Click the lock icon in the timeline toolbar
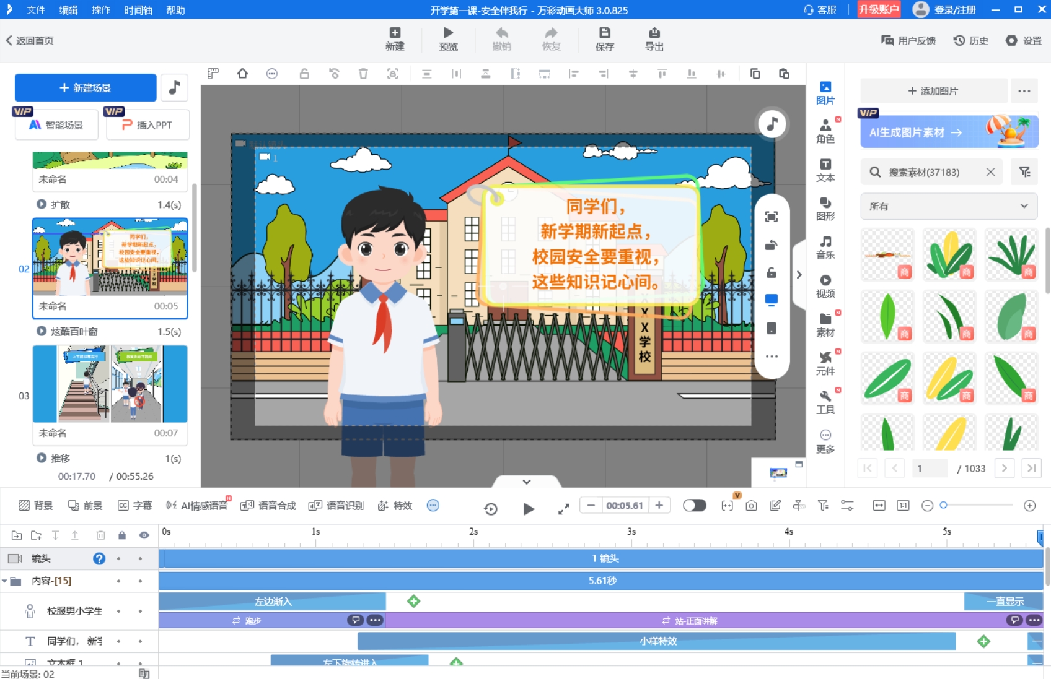 click(121, 535)
